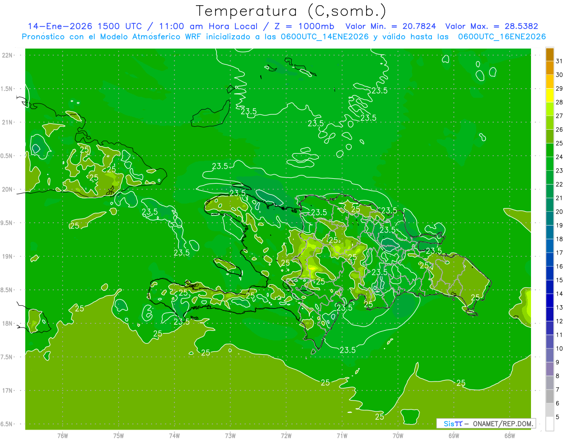Click the legend value "16"
The image size is (572, 442).
pos(560,267)
